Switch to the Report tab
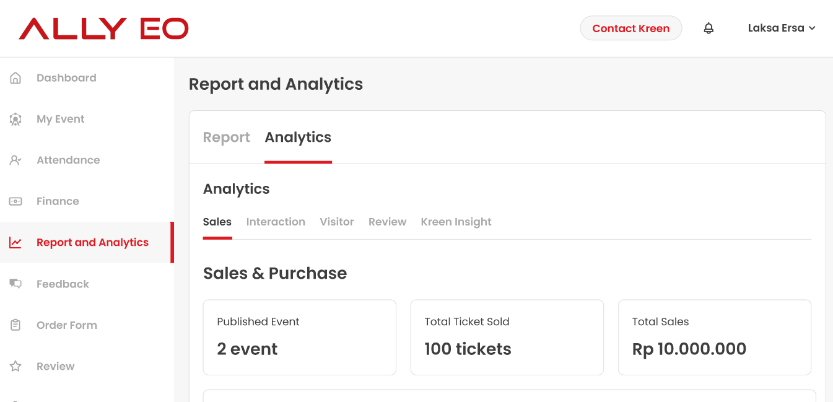833x402 pixels. (227, 138)
